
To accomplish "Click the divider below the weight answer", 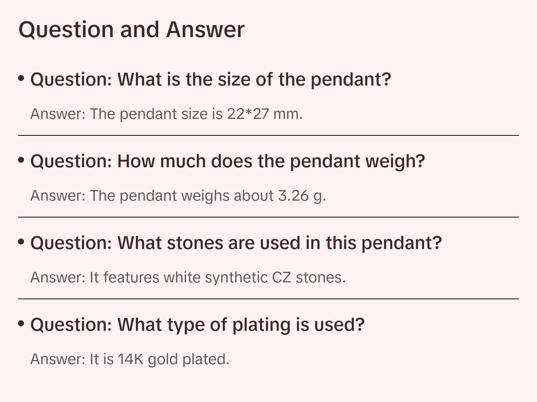I will [268, 217].
